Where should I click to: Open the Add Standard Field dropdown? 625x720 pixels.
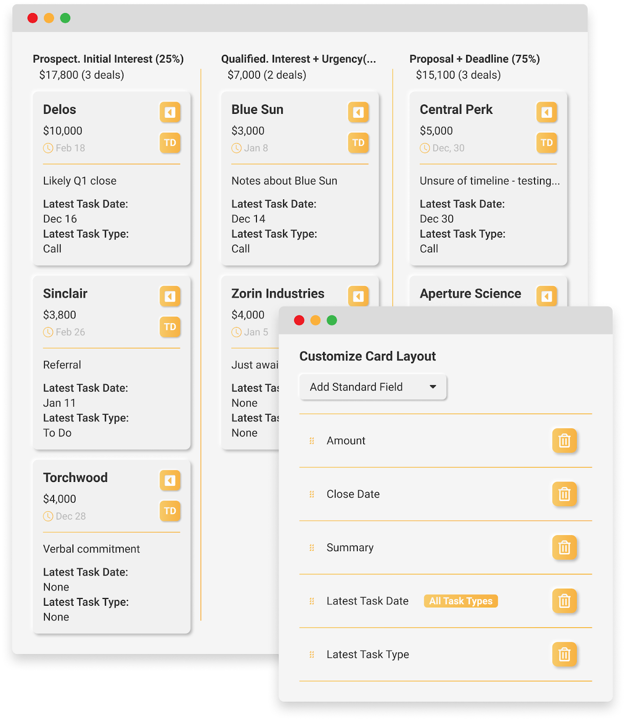click(x=373, y=387)
